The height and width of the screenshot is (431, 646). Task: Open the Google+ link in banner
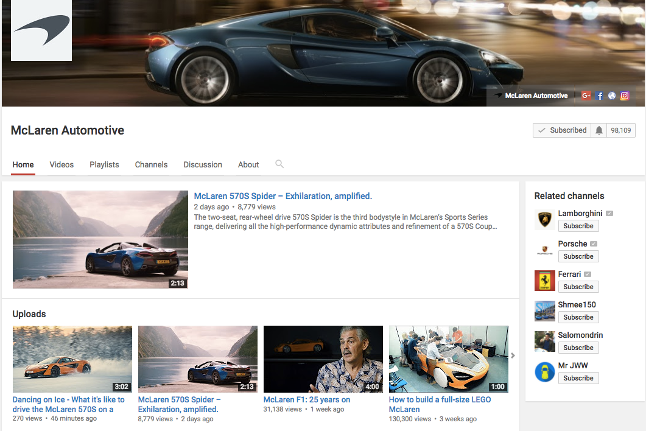click(x=586, y=96)
